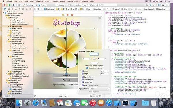This screenshot has width=173, height=108.
Task: Open the Symbol navigator tab icon
Action: pyautogui.click(x=9, y=9)
